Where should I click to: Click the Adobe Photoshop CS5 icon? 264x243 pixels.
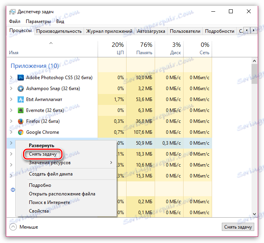(21, 78)
